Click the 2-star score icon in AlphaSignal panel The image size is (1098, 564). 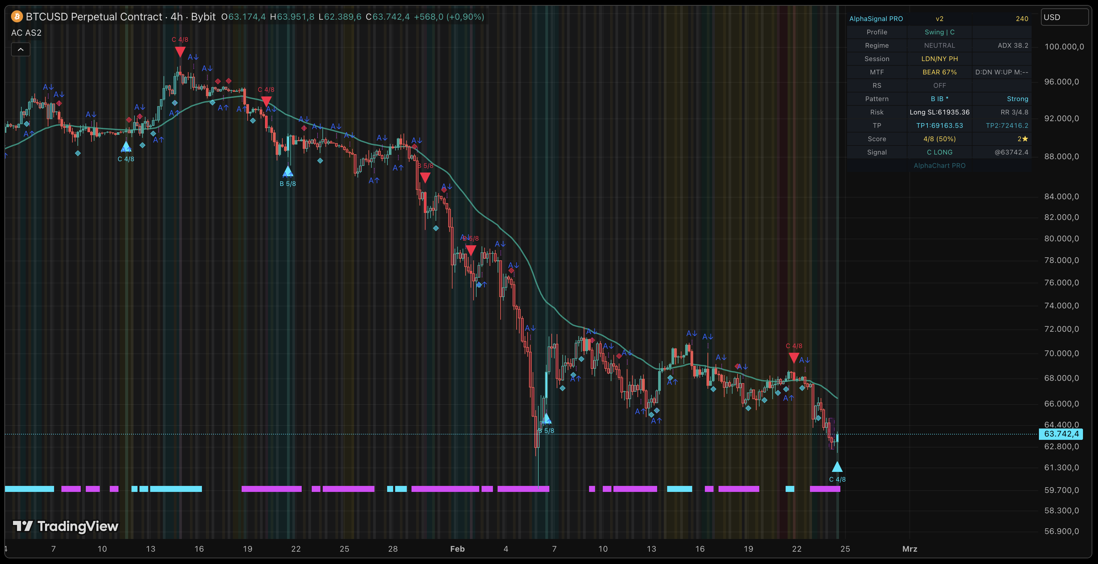(1023, 138)
